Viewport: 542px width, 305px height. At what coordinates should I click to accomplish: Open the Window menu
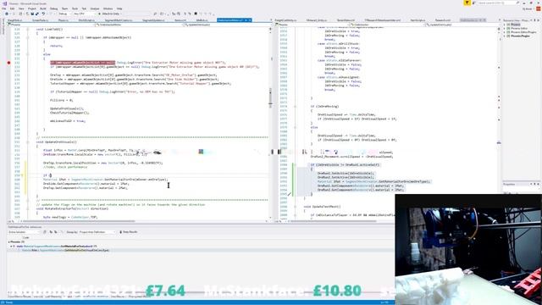[108, 8]
